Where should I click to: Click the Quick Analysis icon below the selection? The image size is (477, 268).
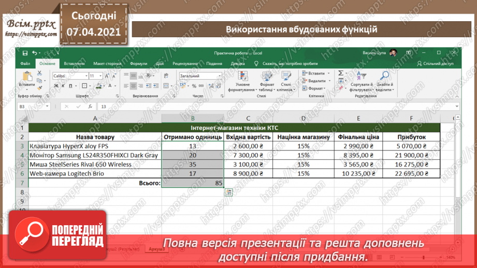click(229, 192)
